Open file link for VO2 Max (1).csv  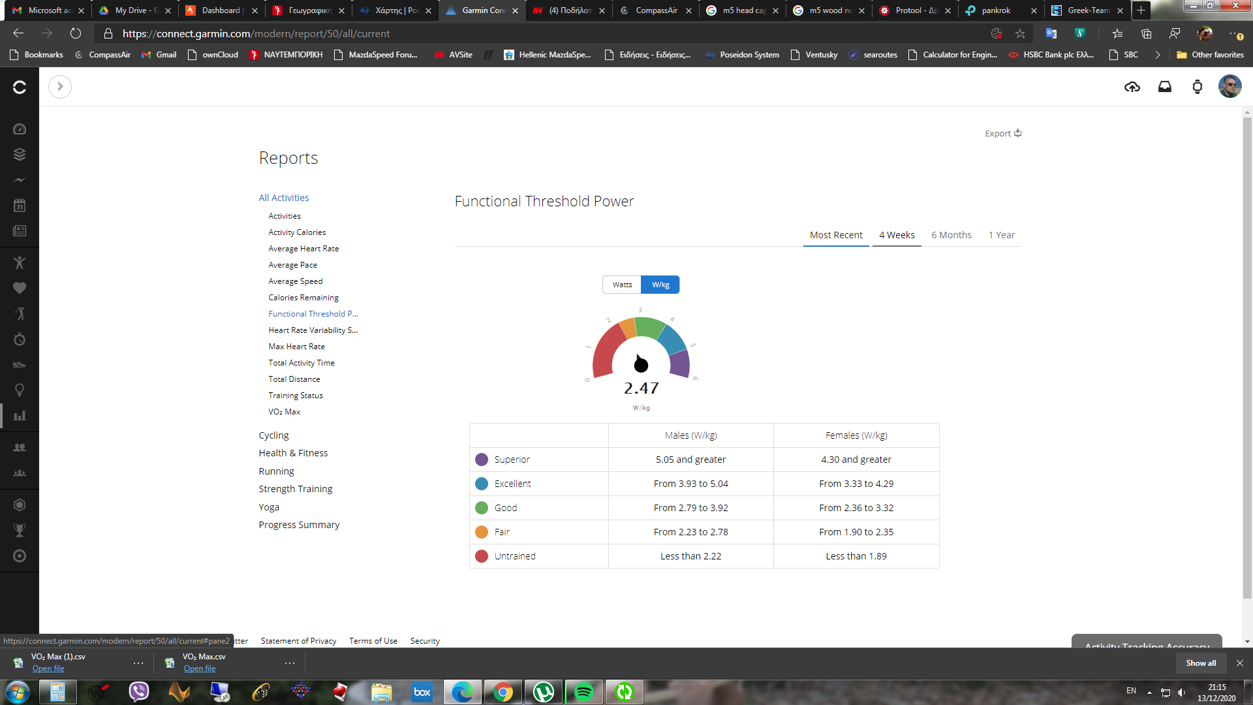point(48,668)
